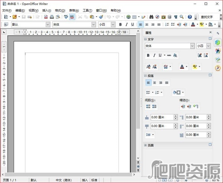Toggle sidebar Align Right button
The width and height of the screenshot is (223, 183).
tap(161, 82)
